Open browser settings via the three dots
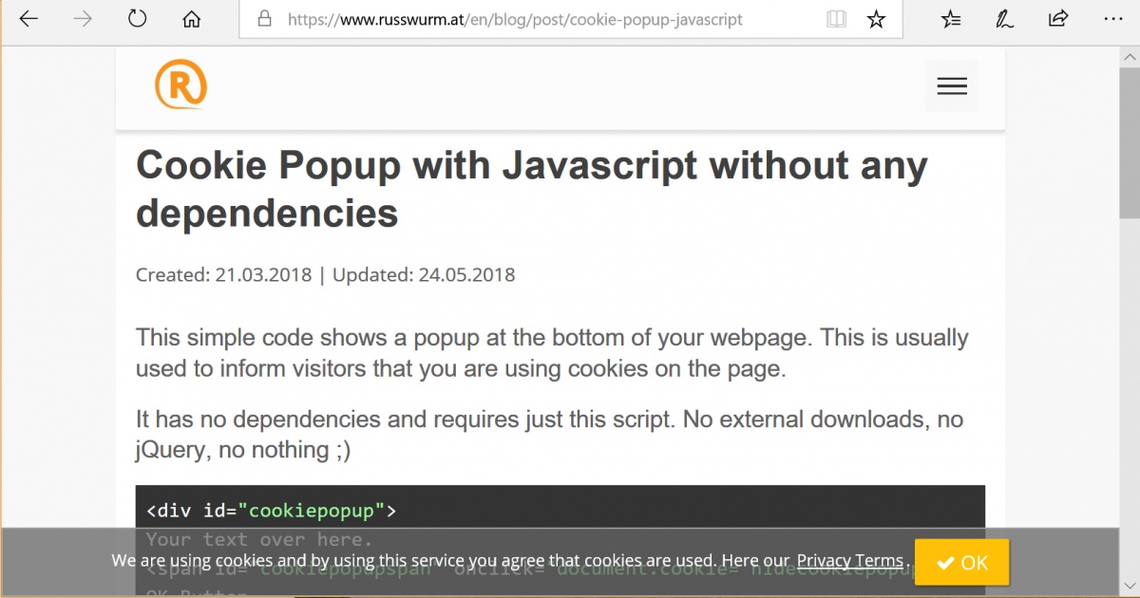Viewport: 1140px width, 598px height. click(x=1112, y=19)
